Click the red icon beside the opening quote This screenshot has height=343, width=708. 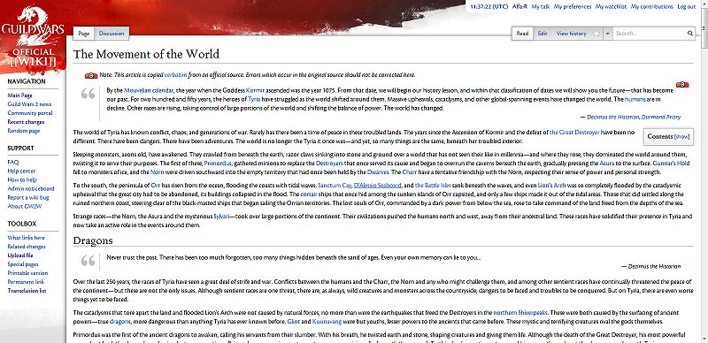(681, 85)
